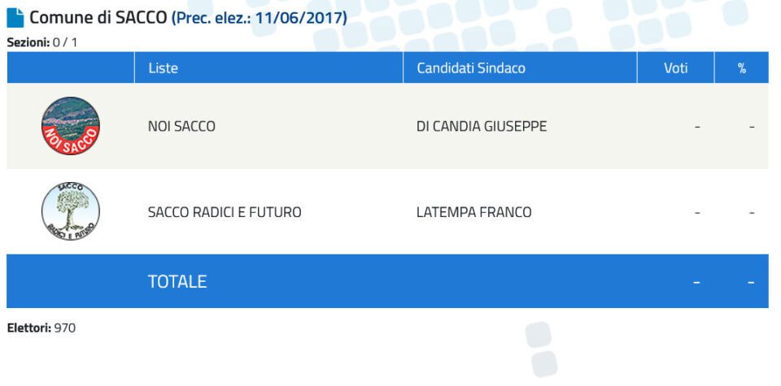Select candidate DI CANDIA GIUSEPPE

482,126
